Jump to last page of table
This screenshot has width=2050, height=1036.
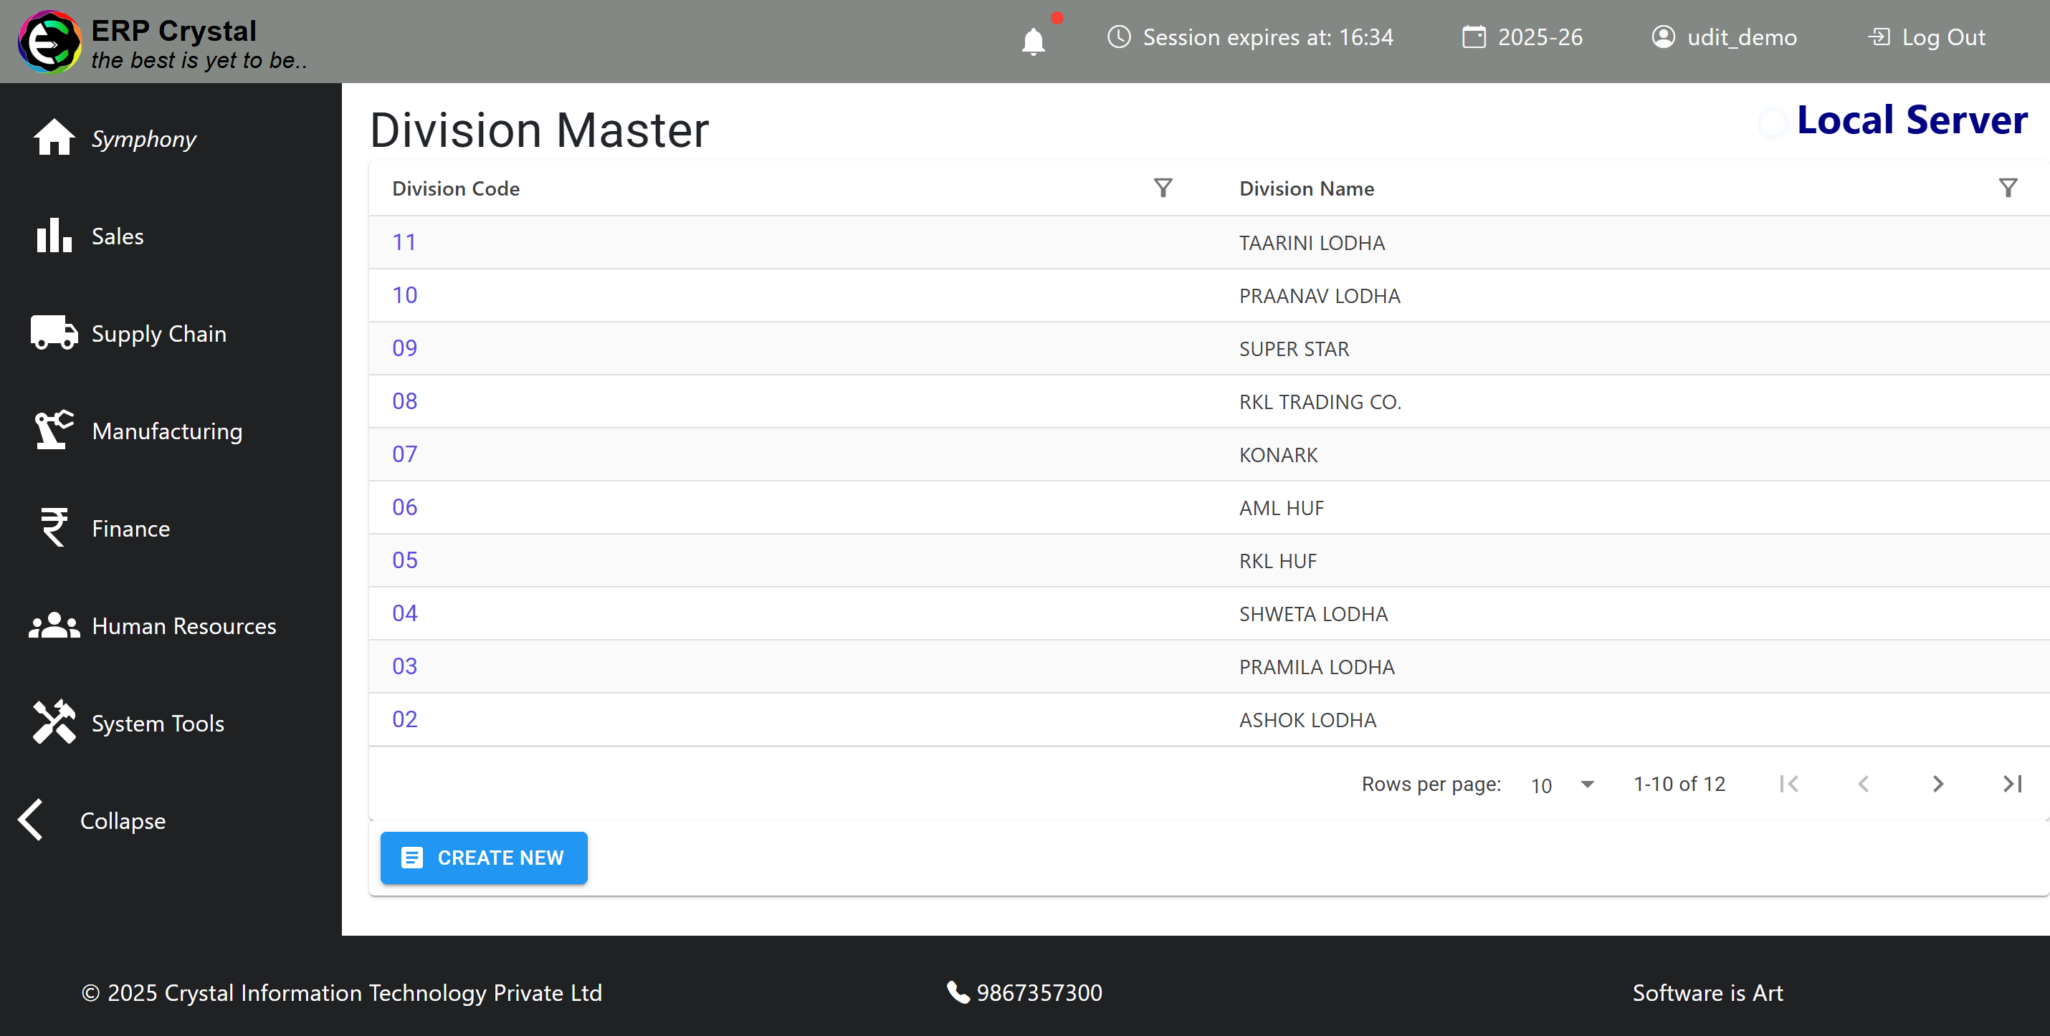click(x=2011, y=784)
